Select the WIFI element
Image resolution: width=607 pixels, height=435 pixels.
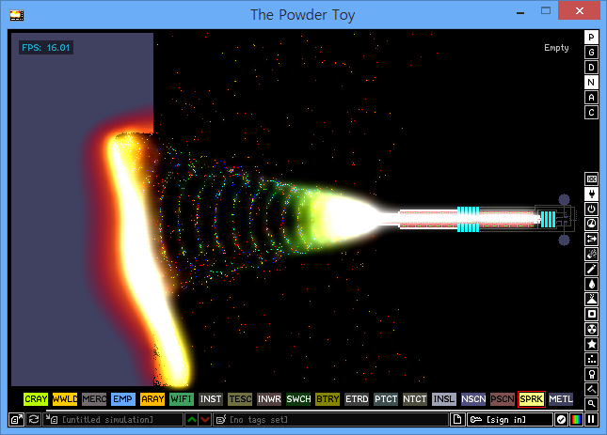[x=182, y=399]
